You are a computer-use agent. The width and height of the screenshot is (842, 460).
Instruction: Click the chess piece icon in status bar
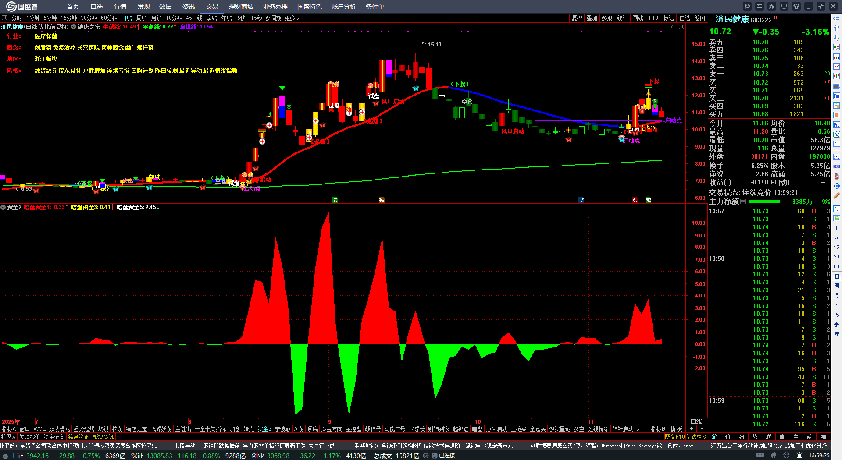(x=799, y=456)
